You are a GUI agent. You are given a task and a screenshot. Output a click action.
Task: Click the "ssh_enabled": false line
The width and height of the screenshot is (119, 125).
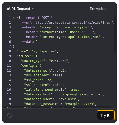[x=44, y=75]
